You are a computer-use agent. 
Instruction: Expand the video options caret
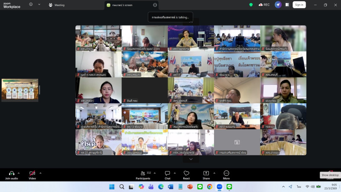tap(40, 173)
